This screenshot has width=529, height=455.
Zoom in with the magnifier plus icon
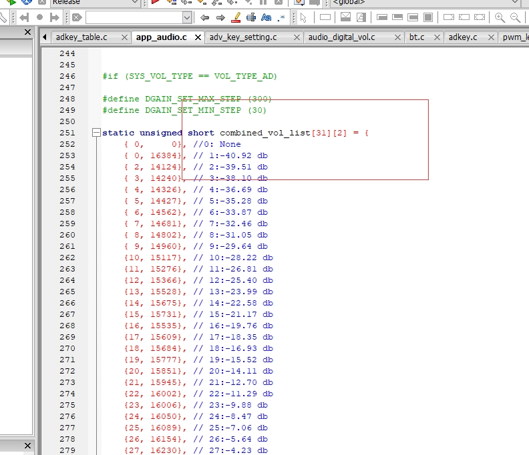tap(500, 17)
